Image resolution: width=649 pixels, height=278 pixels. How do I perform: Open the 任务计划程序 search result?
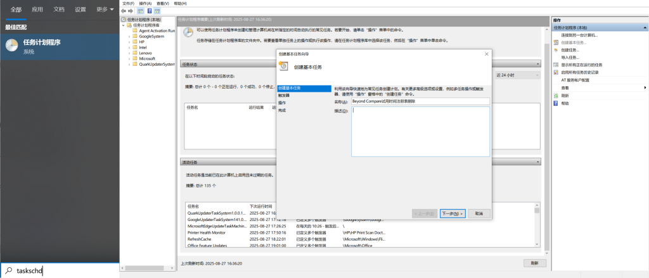pyautogui.click(x=60, y=47)
